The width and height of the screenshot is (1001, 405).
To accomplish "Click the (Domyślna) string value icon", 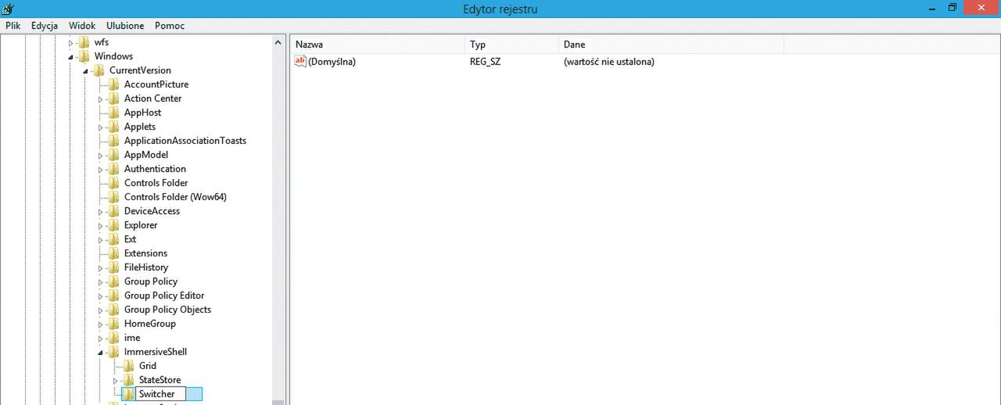I will (x=300, y=61).
